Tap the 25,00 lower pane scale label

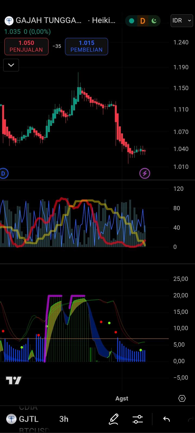181,279
